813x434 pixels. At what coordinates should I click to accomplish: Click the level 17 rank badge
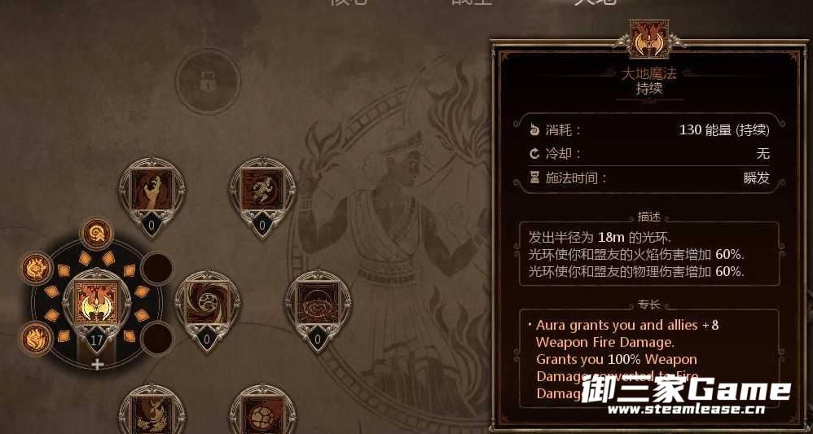tap(97, 340)
